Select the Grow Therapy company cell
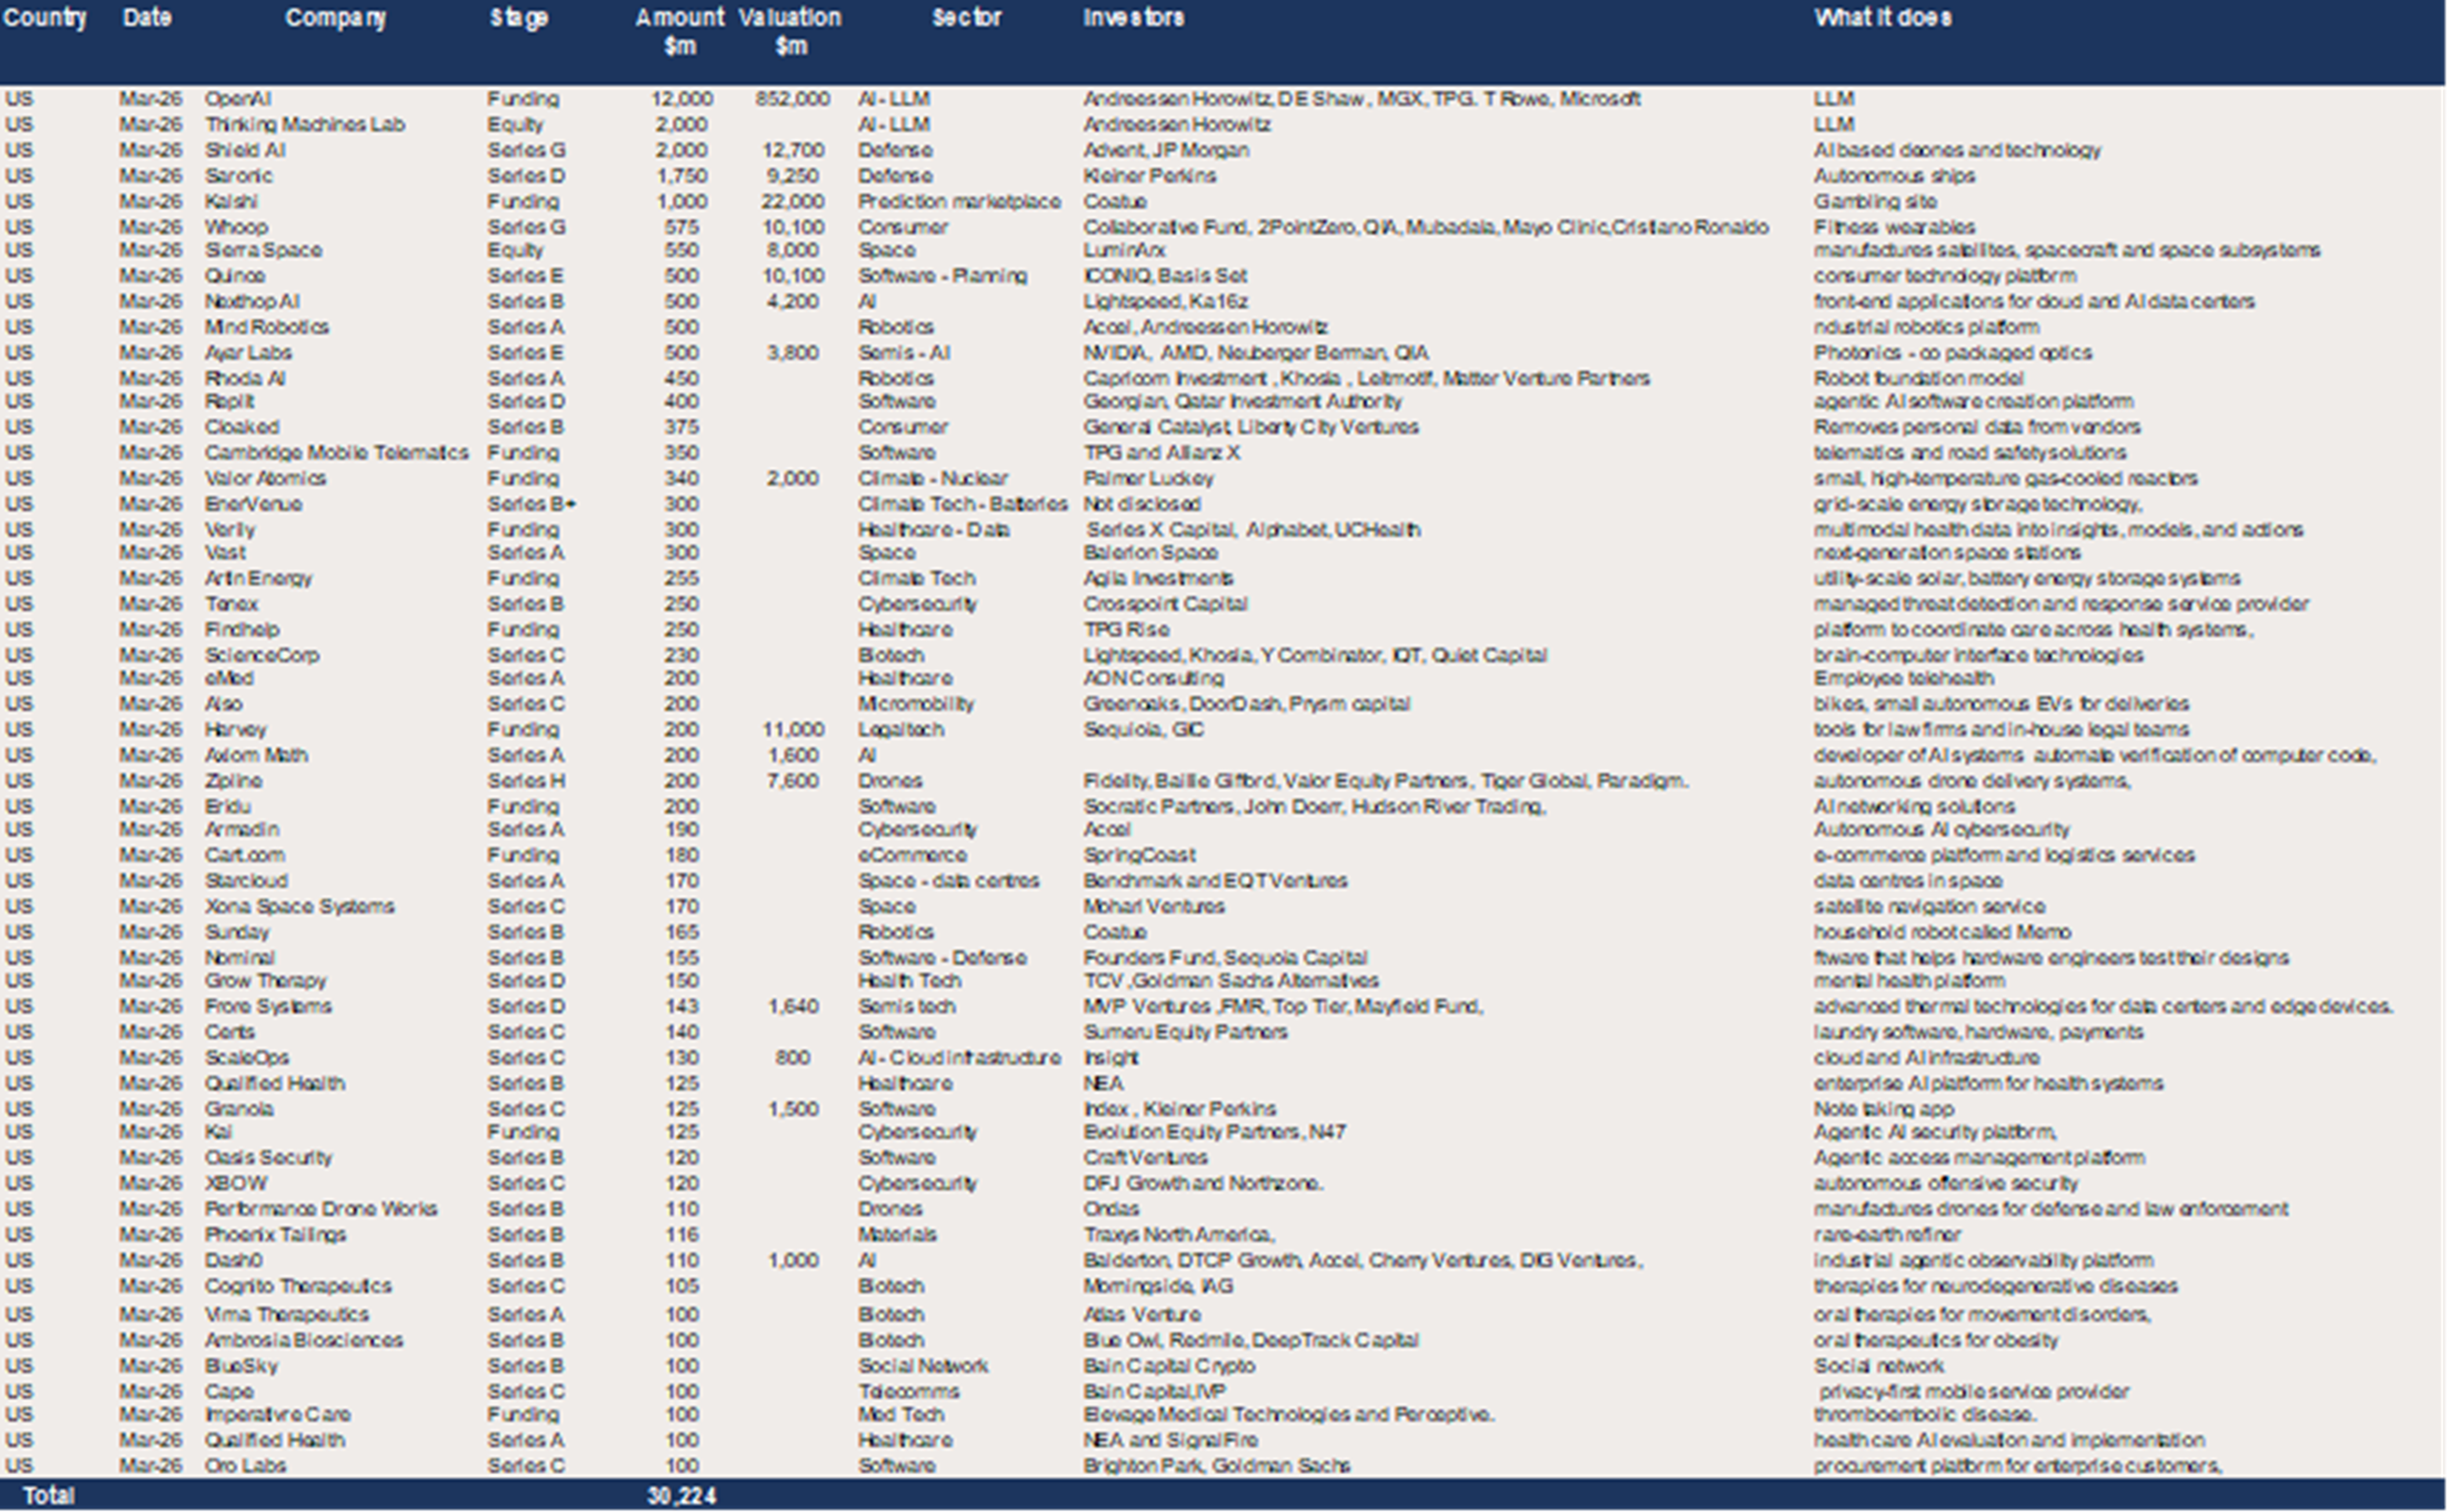2448x1512 pixels. point(265,981)
